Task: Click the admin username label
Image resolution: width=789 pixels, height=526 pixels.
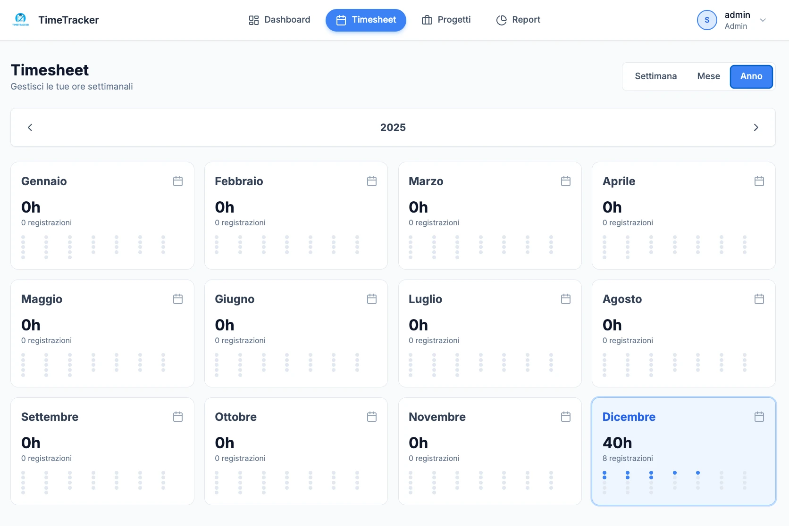Action: tap(737, 15)
